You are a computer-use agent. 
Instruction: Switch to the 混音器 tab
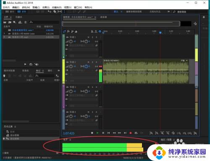pos(103,17)
